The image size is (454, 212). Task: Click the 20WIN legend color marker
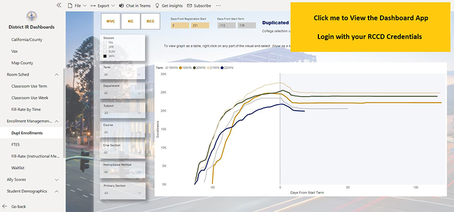point(194,68)
